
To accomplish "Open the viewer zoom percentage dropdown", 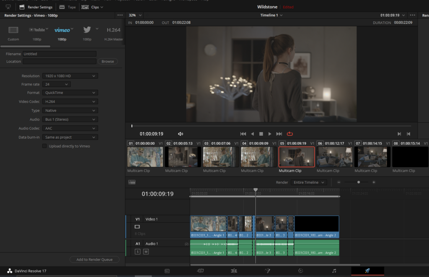I will pos(135,16).
